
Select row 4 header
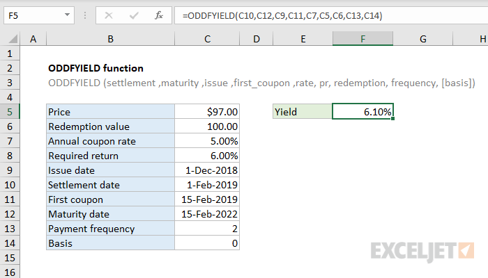10,97
